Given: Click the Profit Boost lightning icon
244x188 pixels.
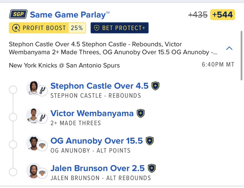Looking at the screenshot, I should (16, 28).
